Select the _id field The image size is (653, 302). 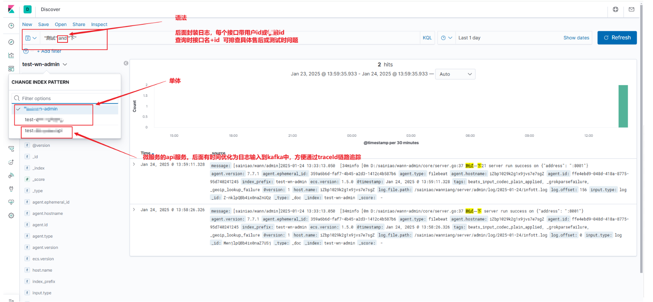point(35,157)
